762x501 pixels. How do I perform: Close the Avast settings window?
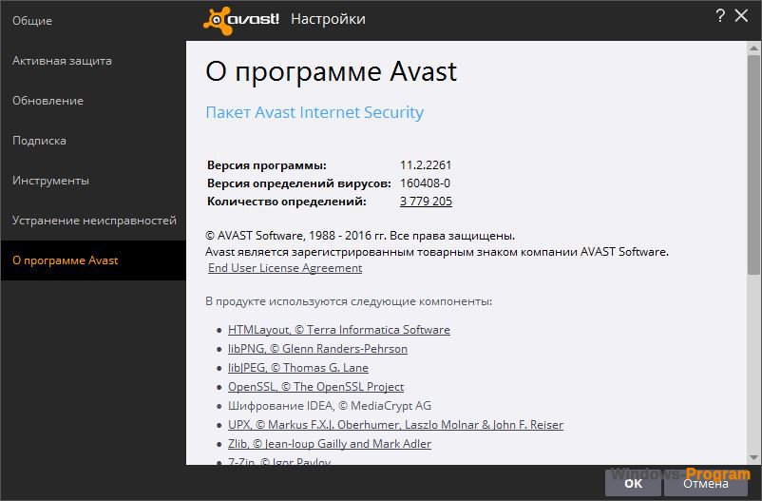pyautogui.click(x=741, y=16)
